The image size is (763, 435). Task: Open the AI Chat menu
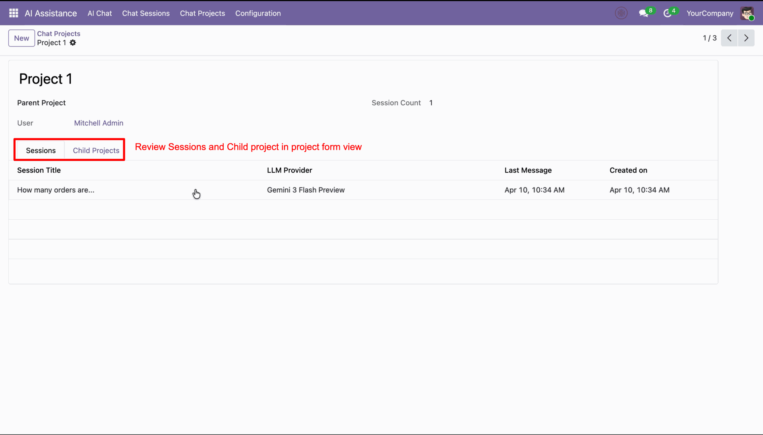99,14
